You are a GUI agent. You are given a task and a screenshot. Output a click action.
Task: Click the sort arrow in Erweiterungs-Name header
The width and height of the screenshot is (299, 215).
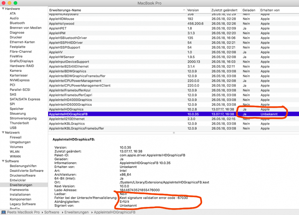click(x=184, y=10)
